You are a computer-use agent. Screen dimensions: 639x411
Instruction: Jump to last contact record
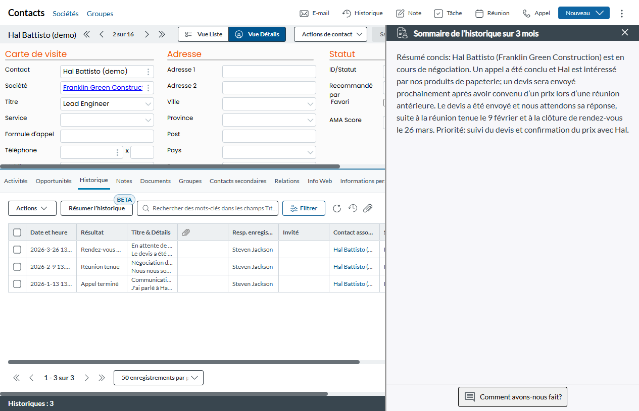pyautogui.click(x=162, y=34)
